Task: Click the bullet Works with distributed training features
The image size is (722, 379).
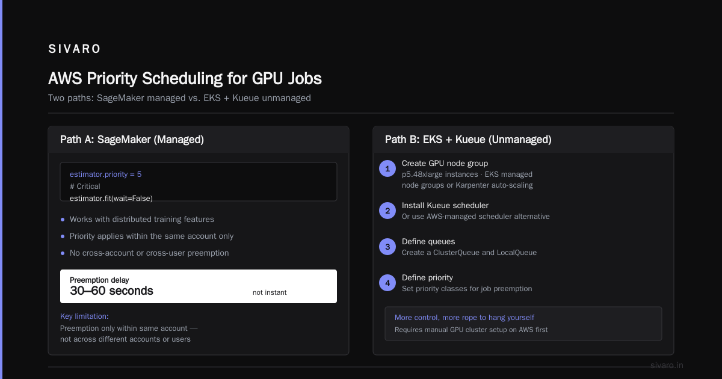Action: pyautogui.click(x=142, y=220)
